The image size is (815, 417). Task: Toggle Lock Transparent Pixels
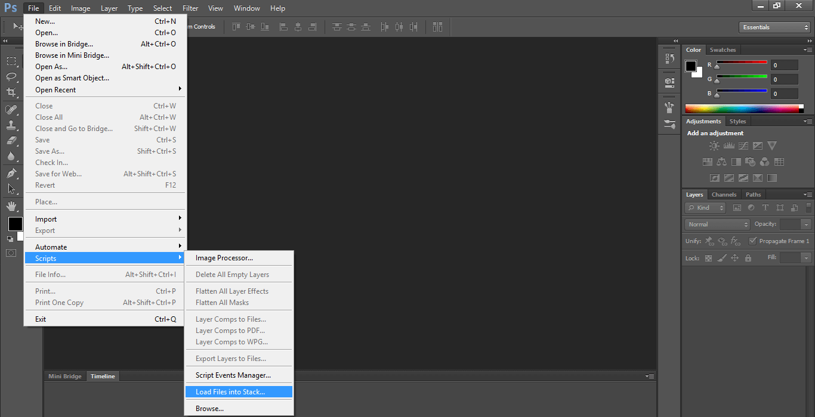(709, 259)
